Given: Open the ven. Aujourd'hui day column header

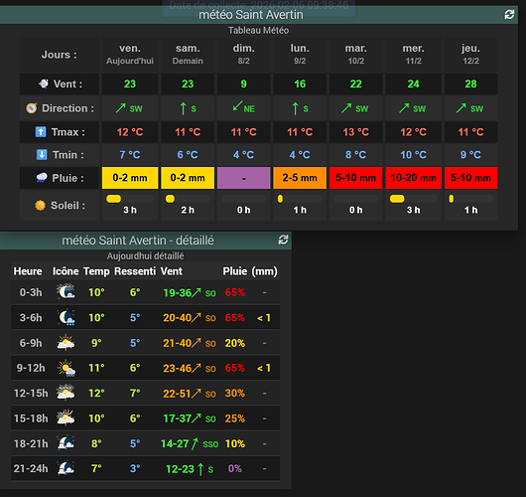Looking at the screenshot, I should [130, 54].
